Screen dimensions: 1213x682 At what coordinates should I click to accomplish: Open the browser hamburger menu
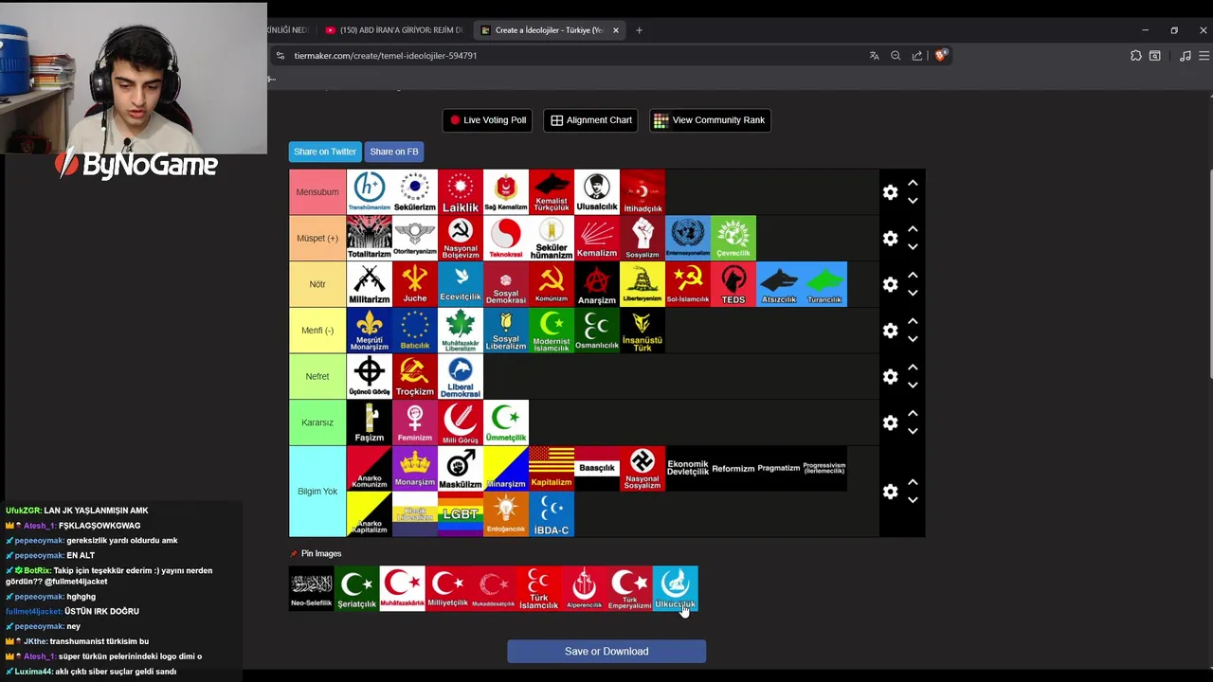coord(1204,56)
